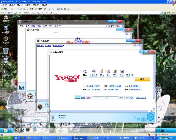Open the fourth IE menu (Favorites)
Screen dimensions: 176x140
[28, 5]
